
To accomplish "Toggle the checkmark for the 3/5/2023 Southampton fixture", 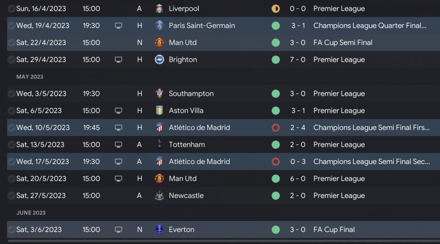I will 11,94.
